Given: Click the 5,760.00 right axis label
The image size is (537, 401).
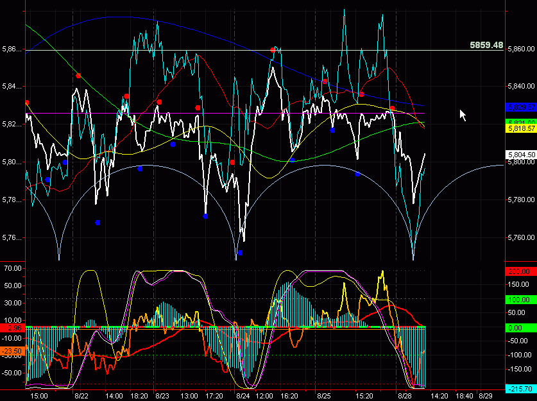Looking at the screenshot, I should (521, 237).
